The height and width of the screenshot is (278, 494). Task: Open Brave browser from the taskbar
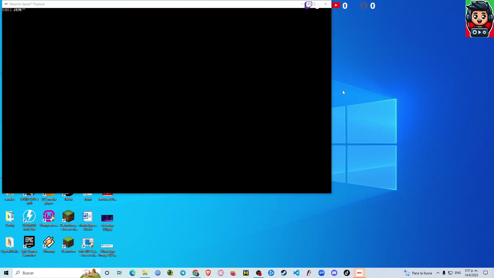[208, 273]
